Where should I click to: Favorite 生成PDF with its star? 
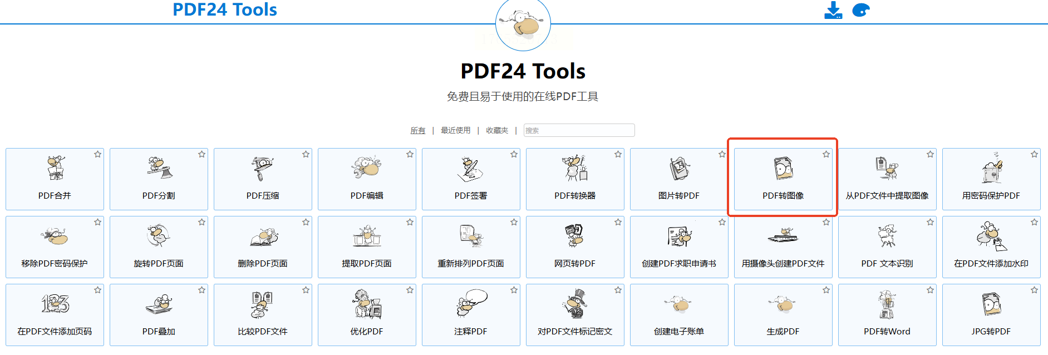click(x=826, y=290)
